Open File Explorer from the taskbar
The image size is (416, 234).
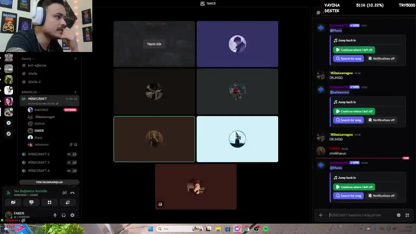(x=218, y=229)
